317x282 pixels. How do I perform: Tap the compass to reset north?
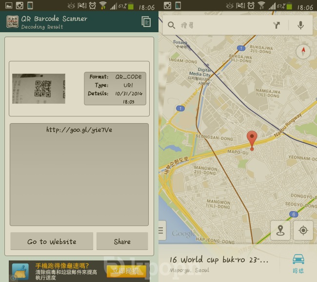coord(303,51)
